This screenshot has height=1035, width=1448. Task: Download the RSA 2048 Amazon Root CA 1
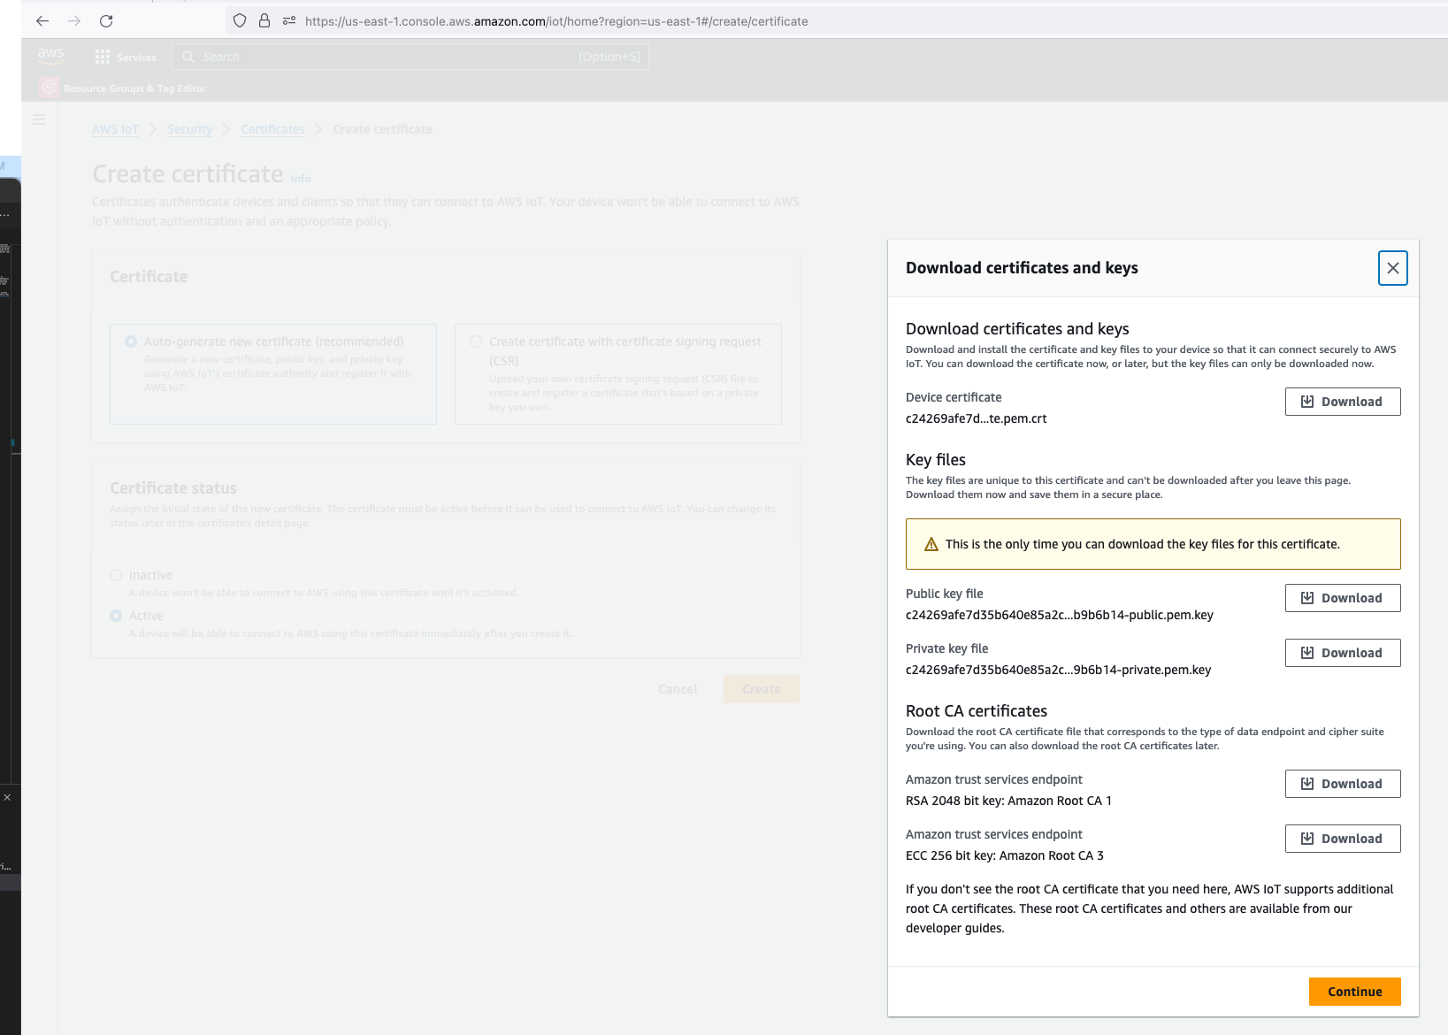pyautogui.click(x=1343, y=784)
